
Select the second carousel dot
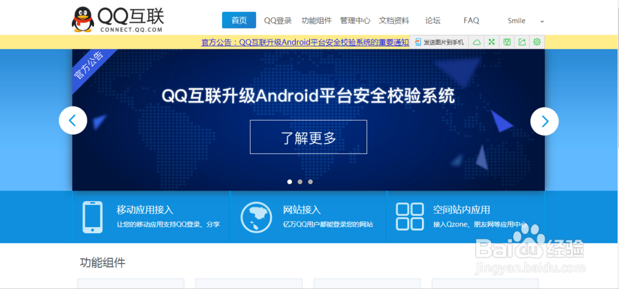(300, 182)
